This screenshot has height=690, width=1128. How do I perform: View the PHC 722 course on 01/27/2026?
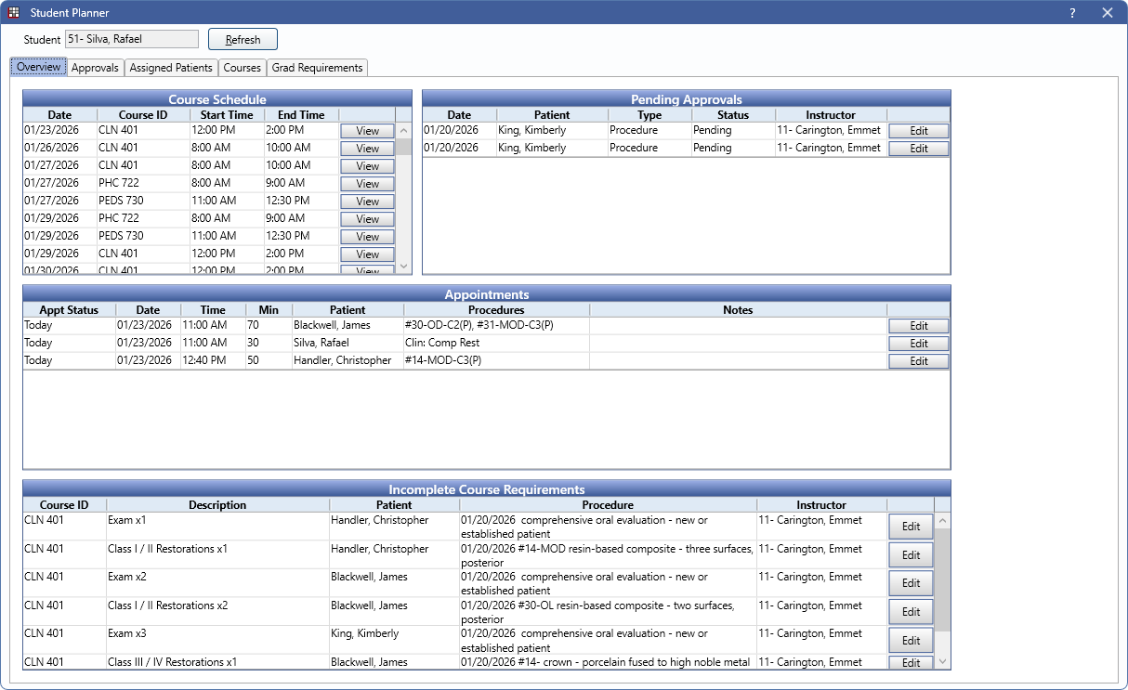tap(367, 184)
